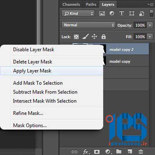
Task: Click the link layers icon
Action: [x=74, y=152]
